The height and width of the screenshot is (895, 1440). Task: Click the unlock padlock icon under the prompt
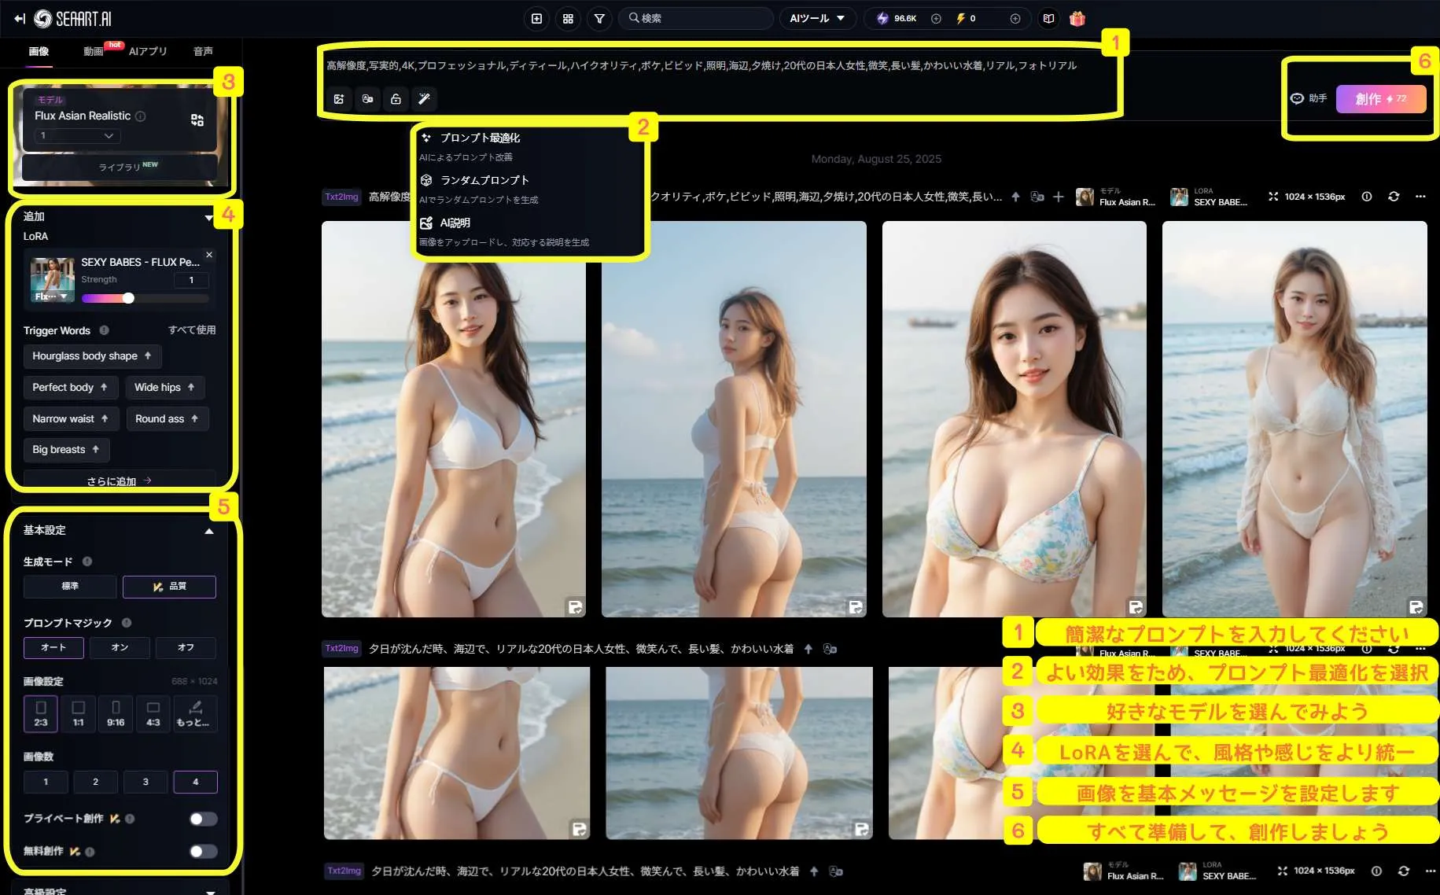[x=396, y=98]
